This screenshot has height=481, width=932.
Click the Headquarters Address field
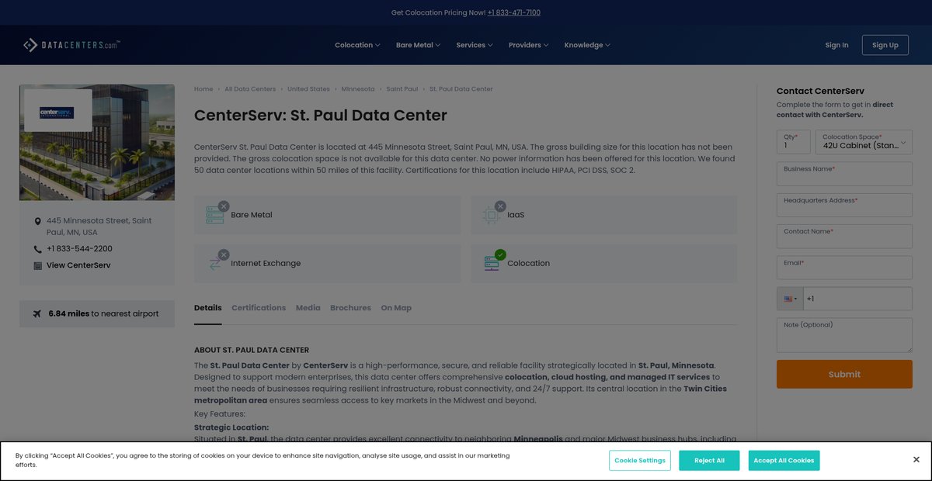pos(844,205)
